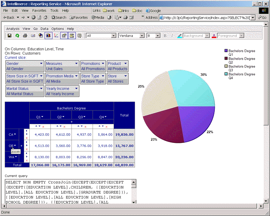Click the Windows logo throbber icon

[x=263, y=11]
